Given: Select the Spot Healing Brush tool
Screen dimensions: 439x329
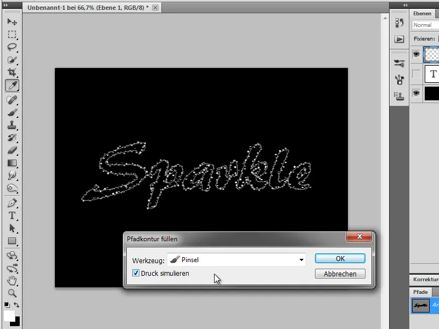Looking at the screenshot, I should [12, 100].
